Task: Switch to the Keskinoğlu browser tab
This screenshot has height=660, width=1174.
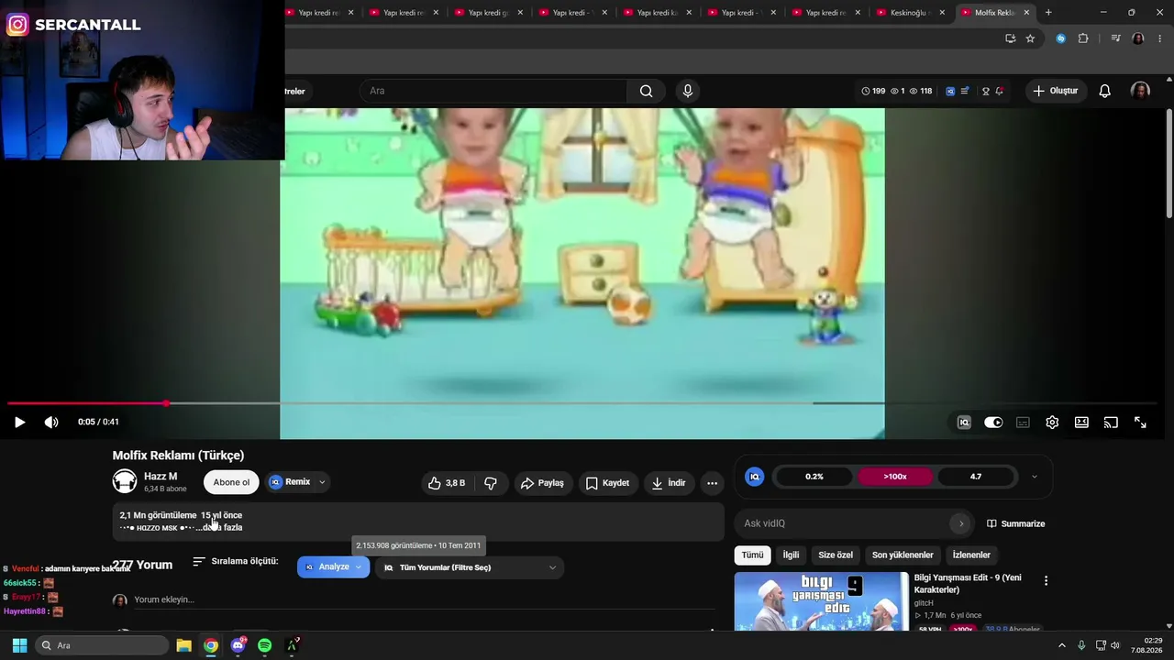Action: 912,13
